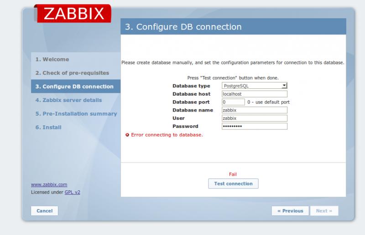Click the 'Press "Test connection" button when done.' text

(233, 78)
